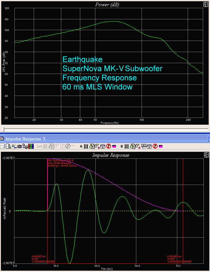
Task: Click the grayed list document icon
Action: (x=63, y=147)
